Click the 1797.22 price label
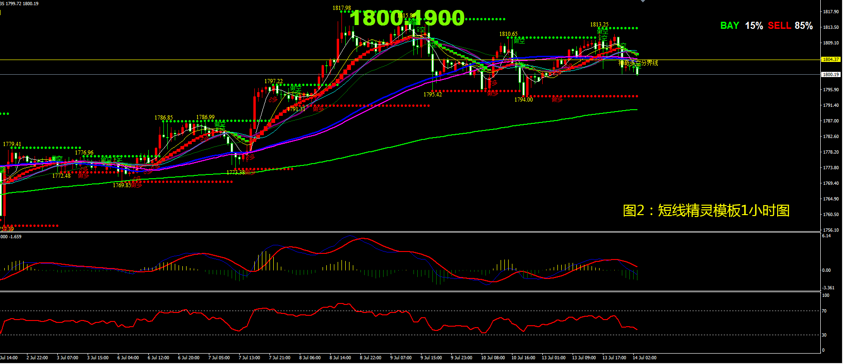Image resolution: width=843 pixels, height=364 pixels. click(x=273, y=81)
